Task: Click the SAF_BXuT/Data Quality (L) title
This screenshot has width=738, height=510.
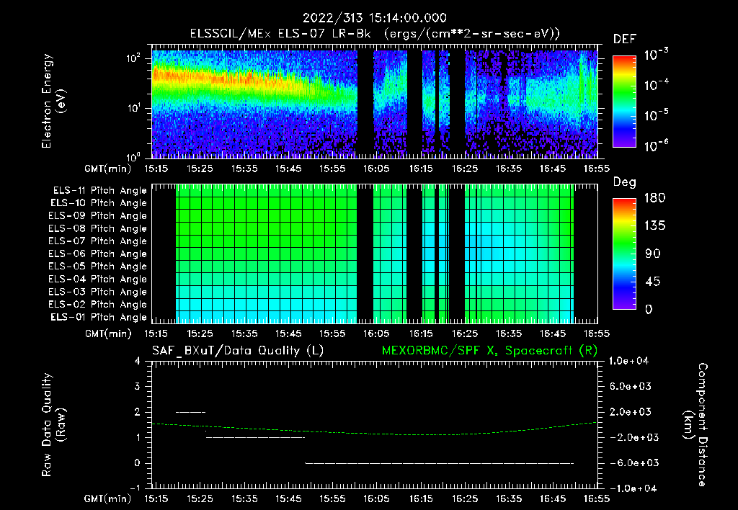Action: pos(238,351)
